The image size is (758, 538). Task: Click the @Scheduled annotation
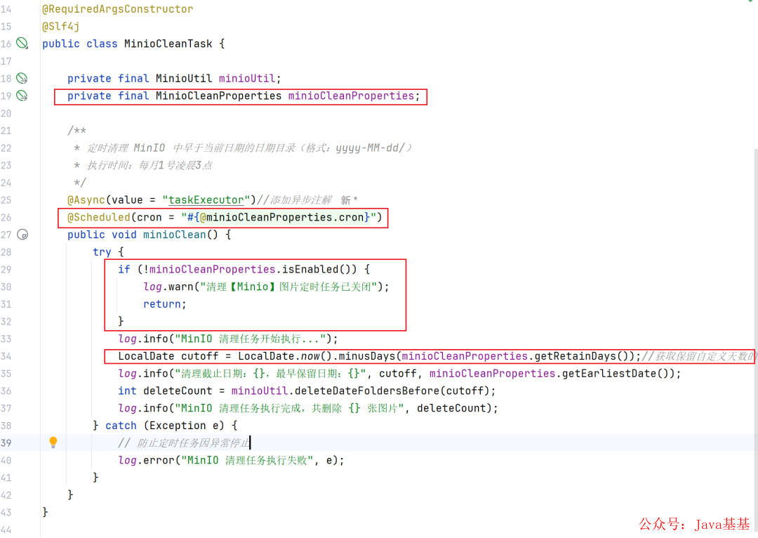point(99,217)
